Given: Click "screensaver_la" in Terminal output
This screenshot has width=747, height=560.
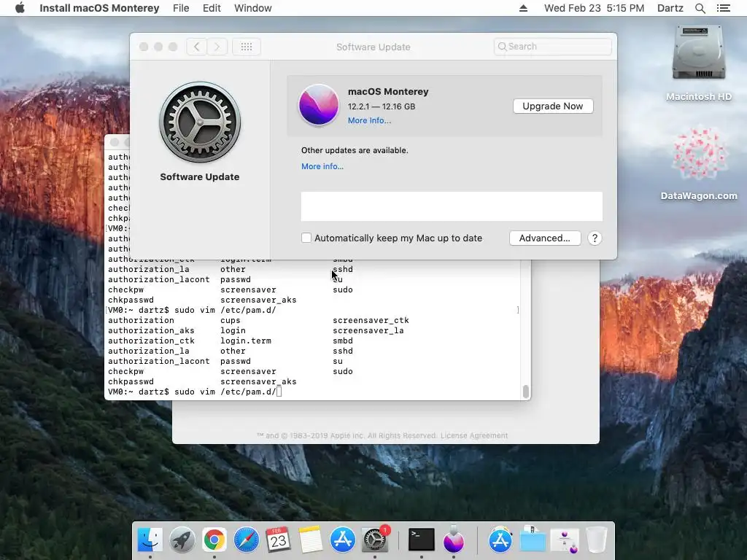Looking at the screenshot, I should [x=368, y=330].
